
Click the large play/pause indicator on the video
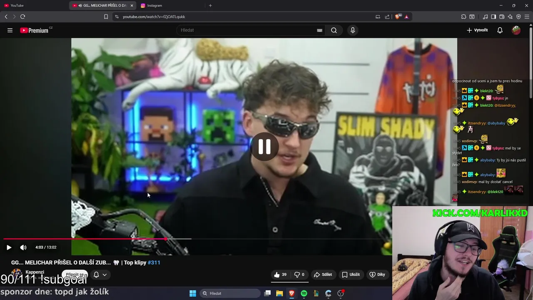point(264,147)
